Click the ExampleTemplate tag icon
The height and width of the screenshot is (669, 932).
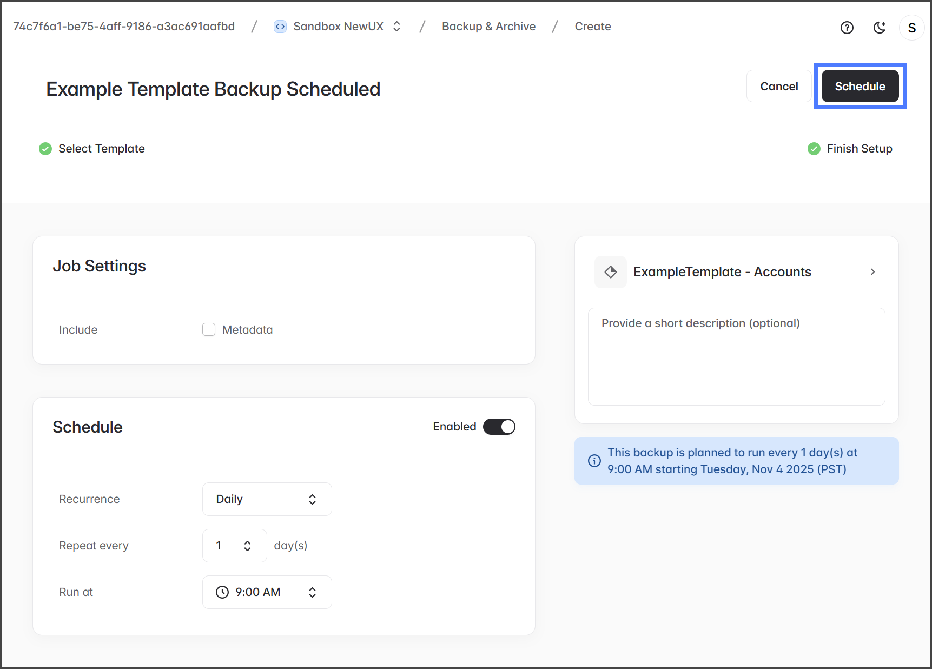[x=610, y=272]
